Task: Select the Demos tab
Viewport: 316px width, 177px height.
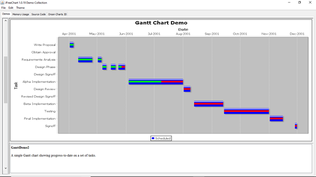Action: click(x=6, y=14)
